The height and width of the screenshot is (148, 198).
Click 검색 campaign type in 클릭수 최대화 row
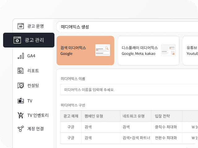[88, 127]
